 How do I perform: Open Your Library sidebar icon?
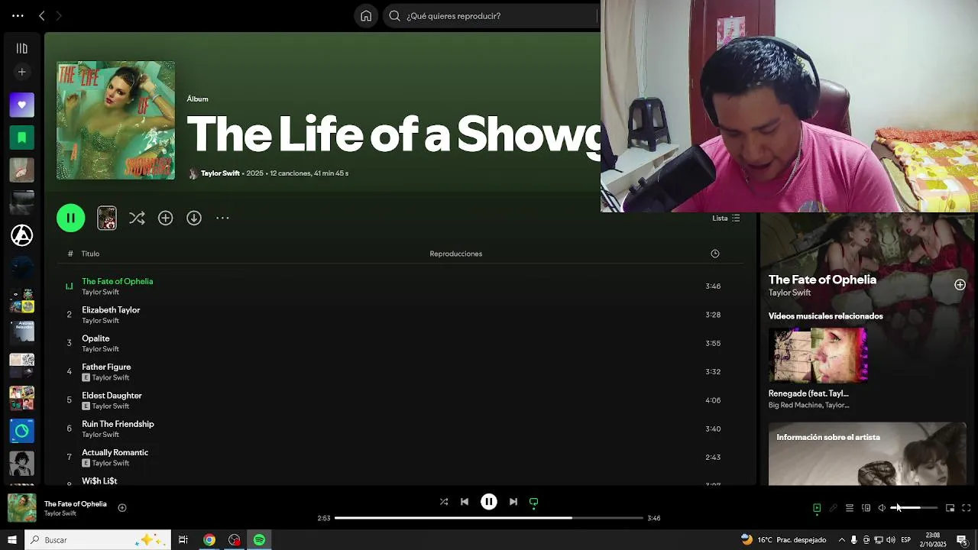[x=21, y=48]
